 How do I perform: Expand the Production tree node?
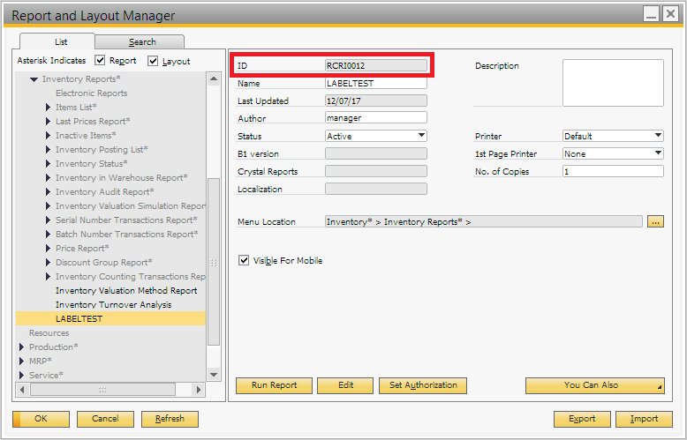pyautogui.click(x=22, y=347)
